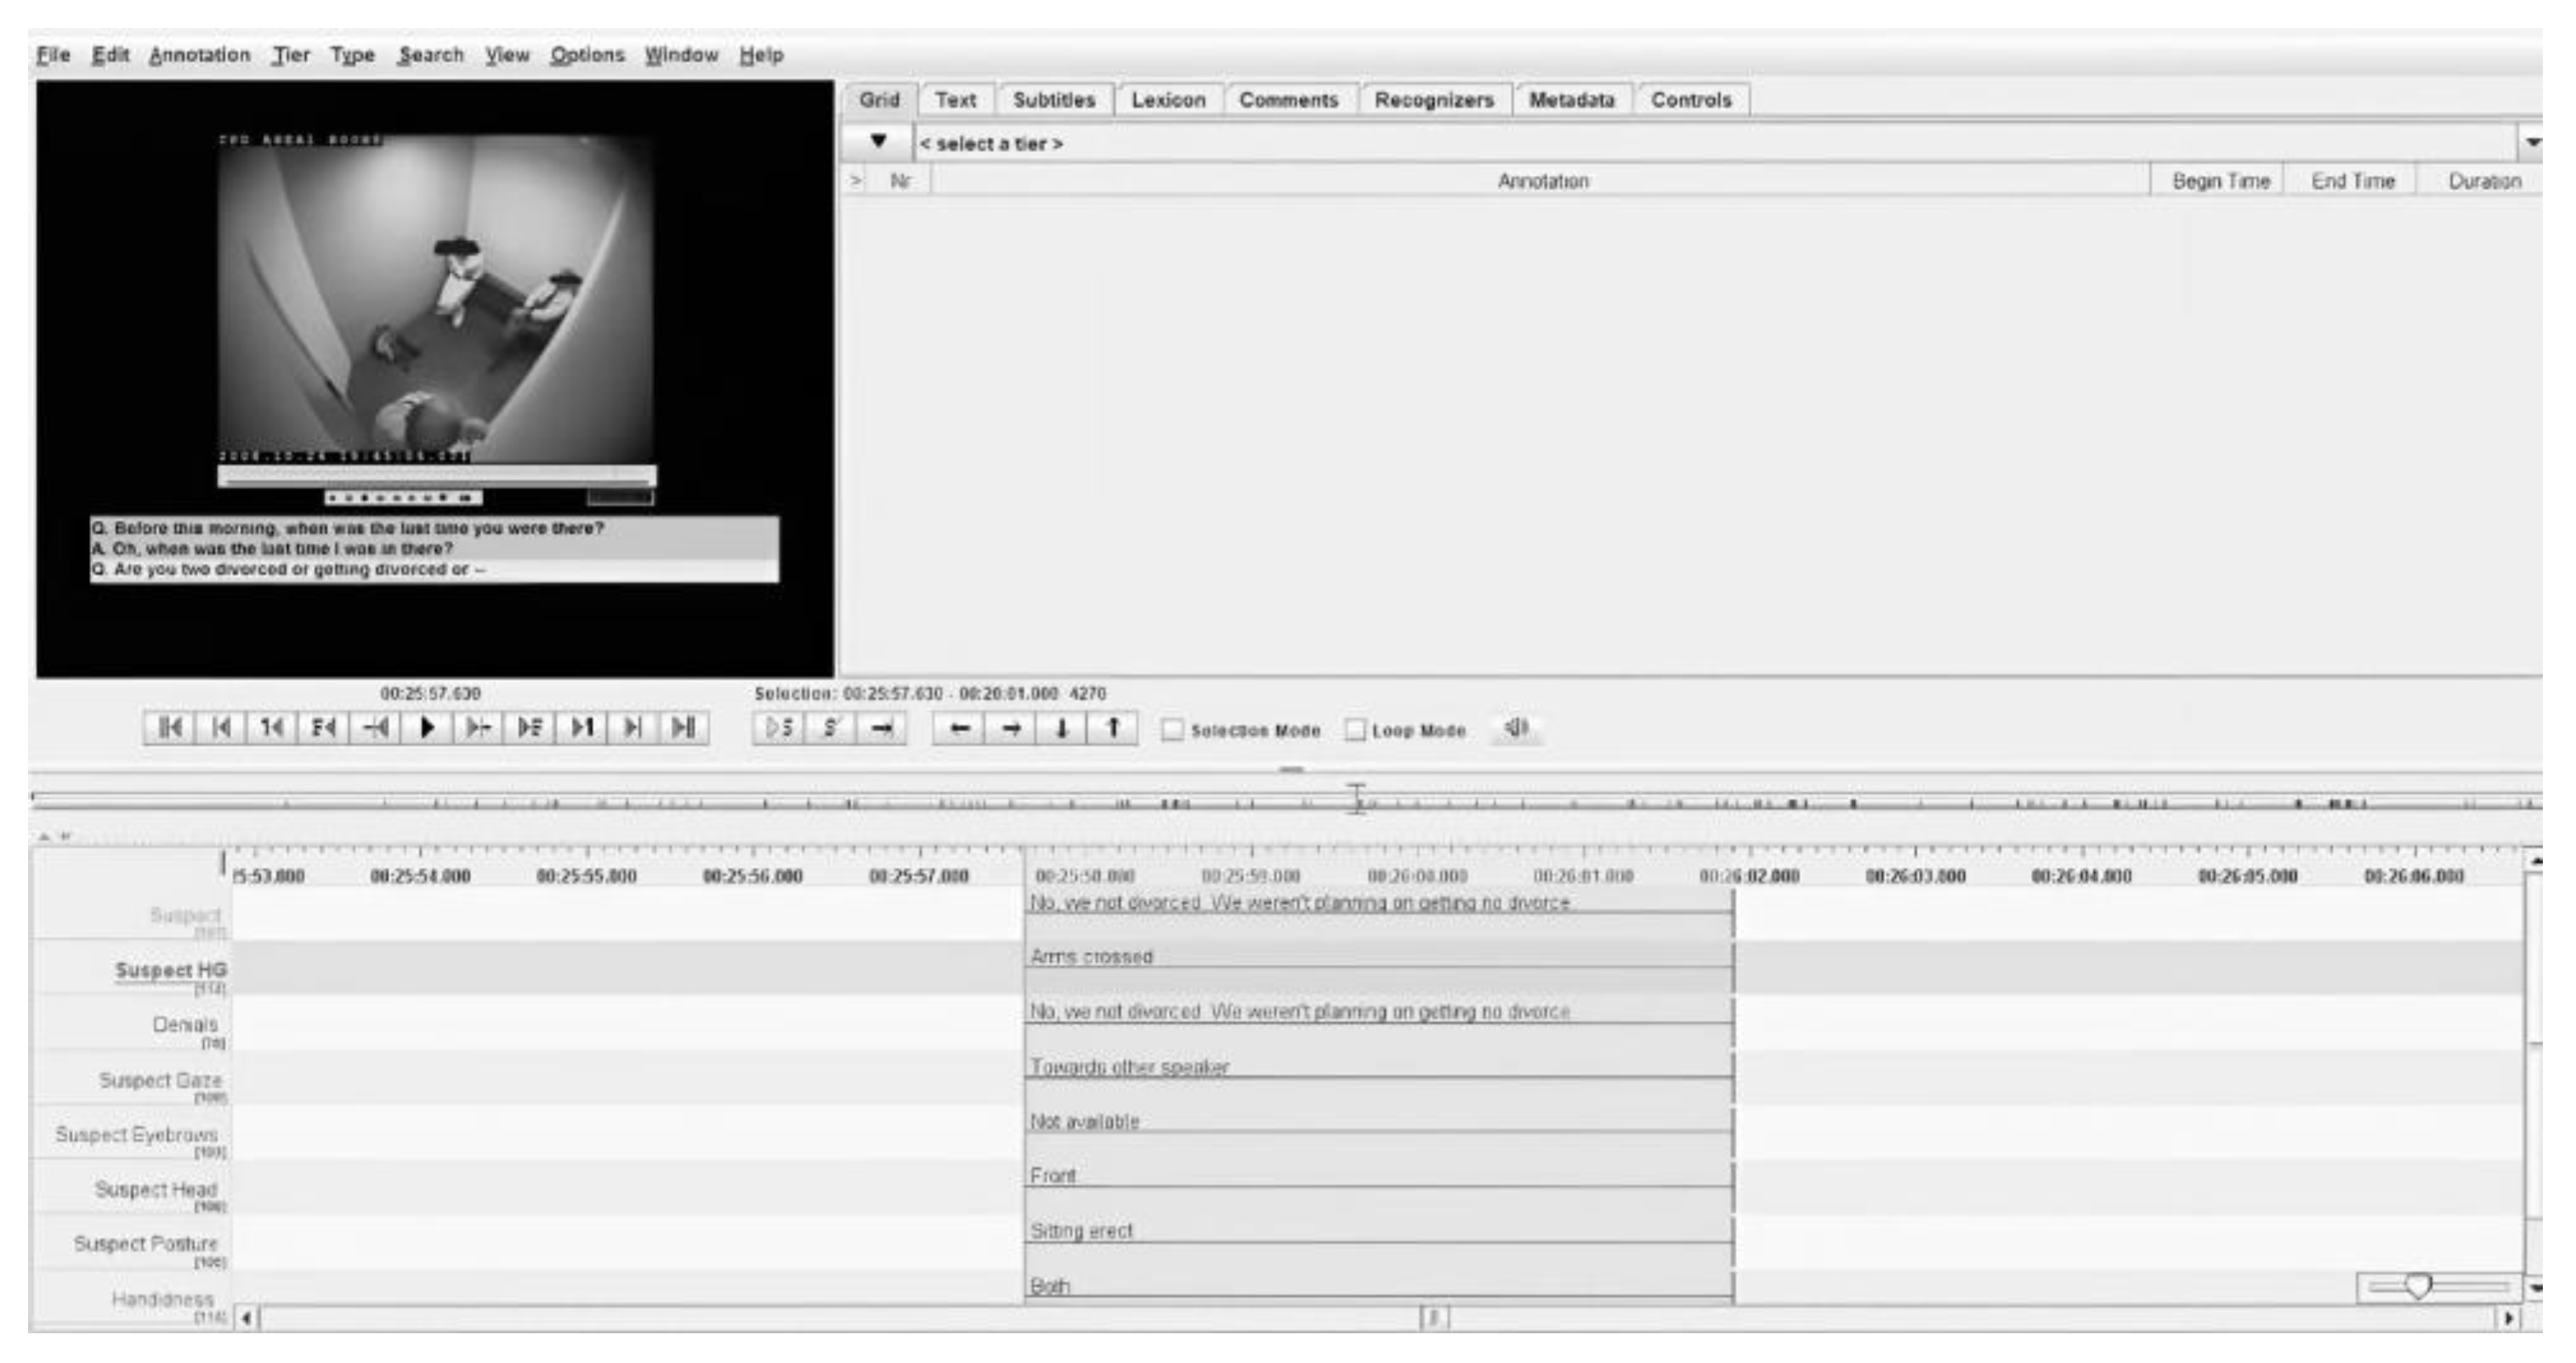Click Clear Selection button
This screenshot has height=1363, width=2576.
[x=830, y=728]
